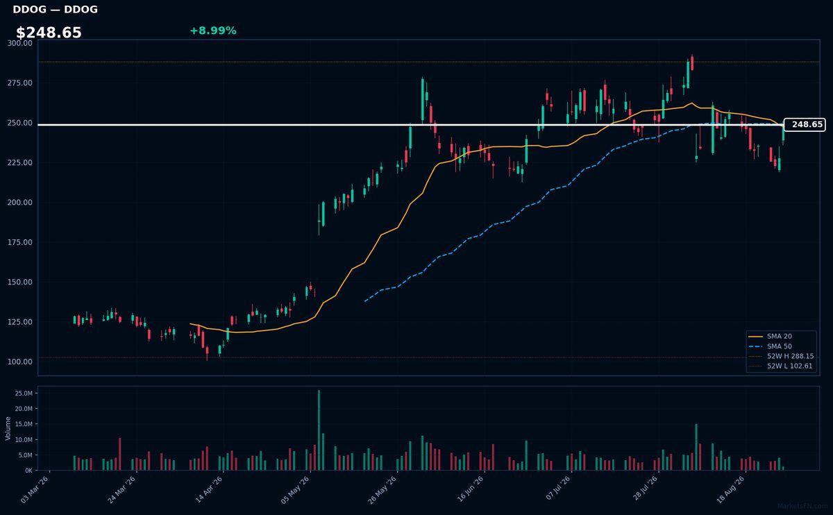Click the 150.00 price axis label
Image resolution: width=833 pixels, height=515 pixels.
tap(20, 282)
